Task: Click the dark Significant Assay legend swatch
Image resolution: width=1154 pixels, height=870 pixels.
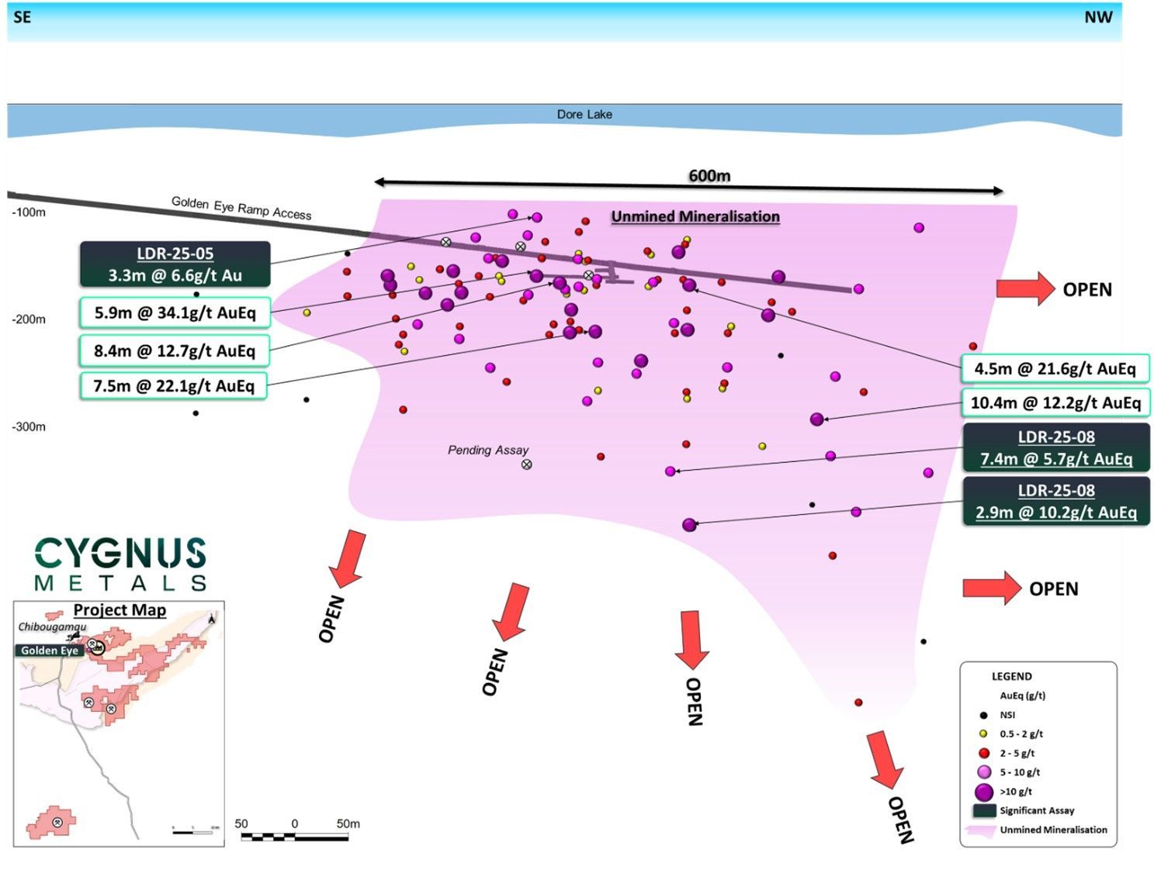Action: click(983, 810)
